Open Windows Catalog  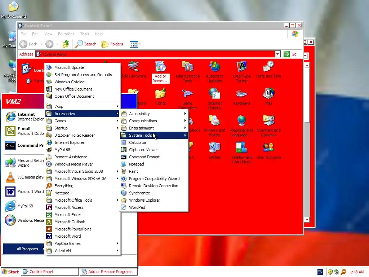83,82
